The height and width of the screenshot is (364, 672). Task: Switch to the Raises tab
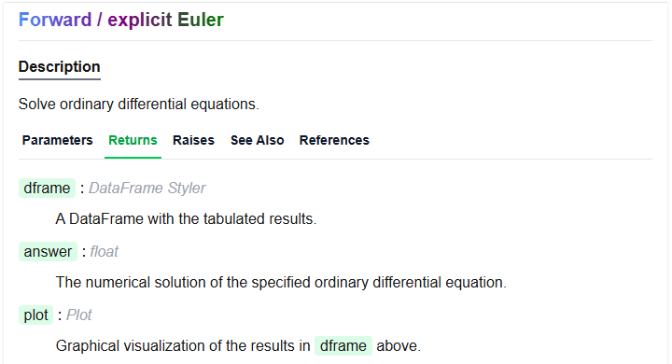[x=193, y=140]
